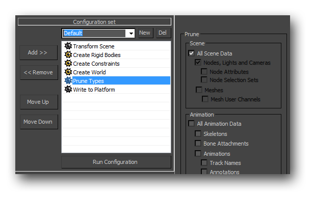Screen dimensions: 313x197
Task: Click the Run Configuration button
Action: pyautogui.click(x=116, y=162)
